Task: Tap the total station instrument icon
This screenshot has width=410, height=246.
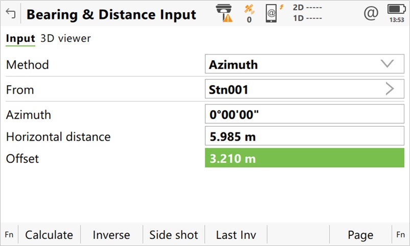Action: click(224, 13)
